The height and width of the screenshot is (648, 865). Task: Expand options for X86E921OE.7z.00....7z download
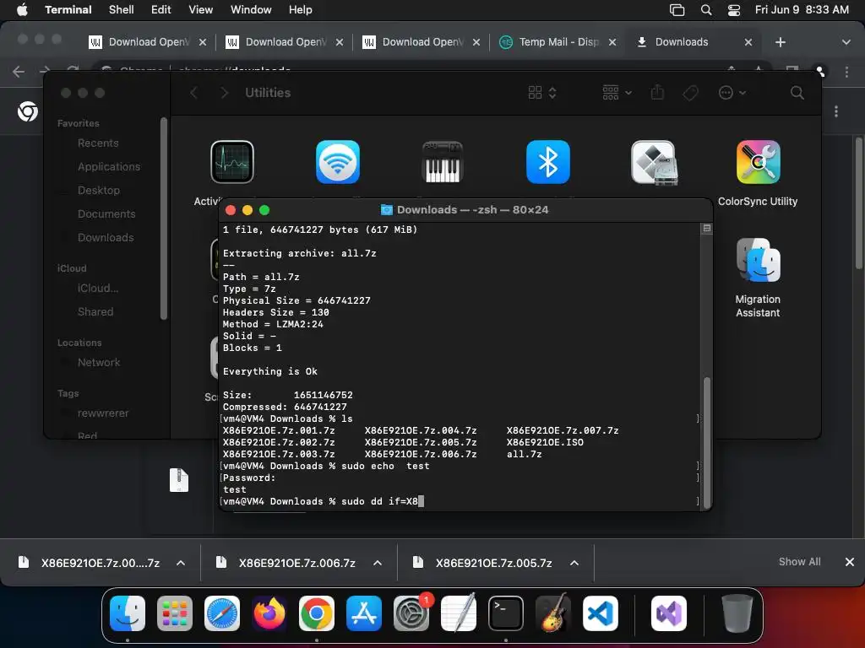point(181,563)
